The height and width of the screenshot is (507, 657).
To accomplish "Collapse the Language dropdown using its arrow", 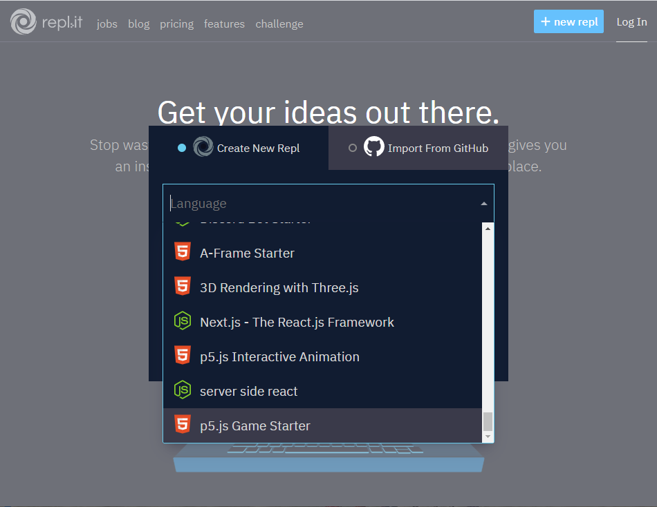I will coord(484,204).
